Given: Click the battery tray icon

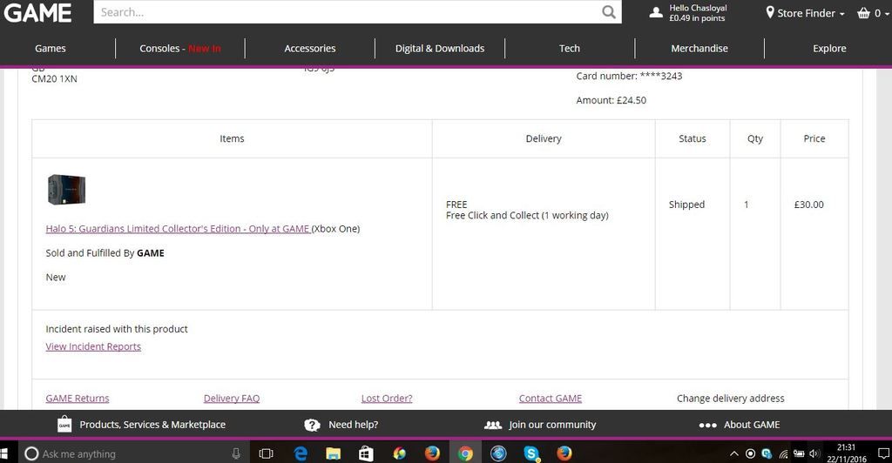Looking at the screenshot, I should pos(799,454).
